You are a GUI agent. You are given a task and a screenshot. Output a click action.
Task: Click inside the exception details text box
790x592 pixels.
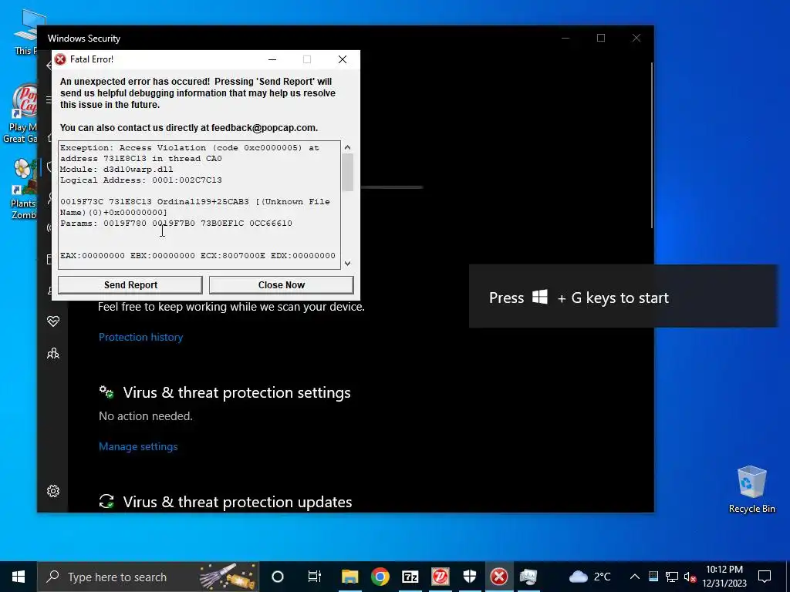(x=199, y=205)
